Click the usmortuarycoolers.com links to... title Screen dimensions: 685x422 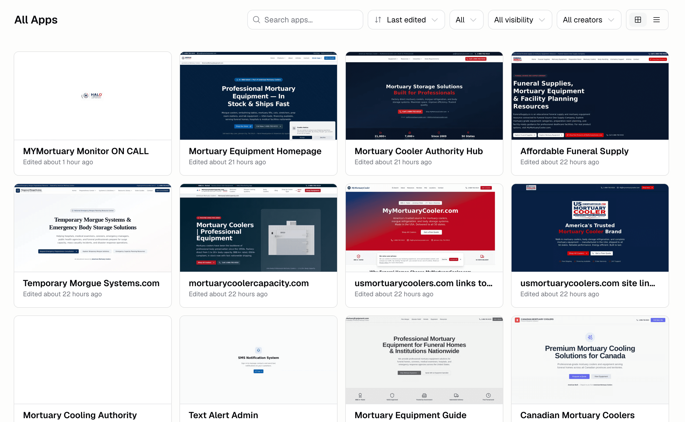(423, 283)
